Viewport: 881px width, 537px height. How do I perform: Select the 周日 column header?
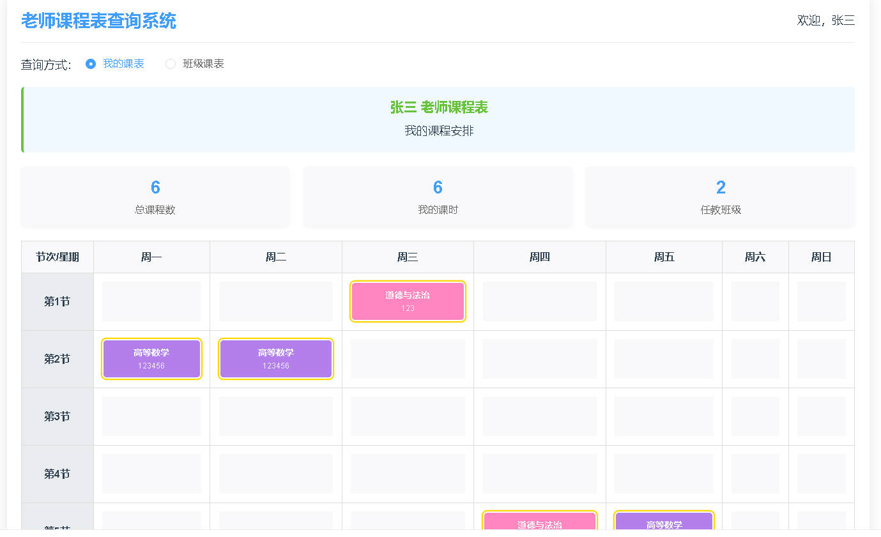click(x=821, y=257)
